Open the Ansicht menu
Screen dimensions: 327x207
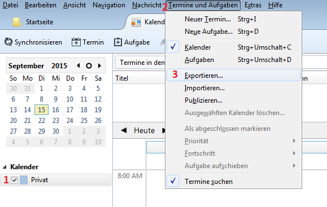click(75, 5)
